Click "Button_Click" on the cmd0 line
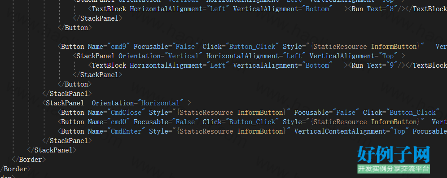Screen dimensions: 447x178 point(252,122)
